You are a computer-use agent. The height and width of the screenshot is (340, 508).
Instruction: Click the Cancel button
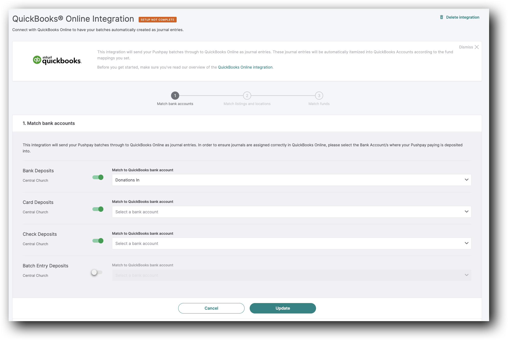point(211,308)
